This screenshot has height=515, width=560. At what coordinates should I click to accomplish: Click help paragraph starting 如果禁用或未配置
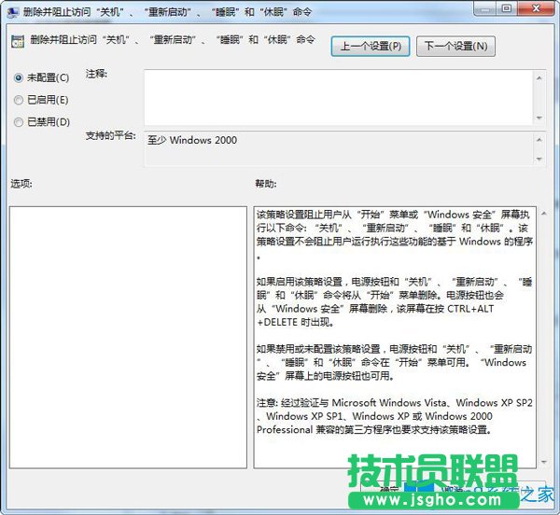(394, 362)
